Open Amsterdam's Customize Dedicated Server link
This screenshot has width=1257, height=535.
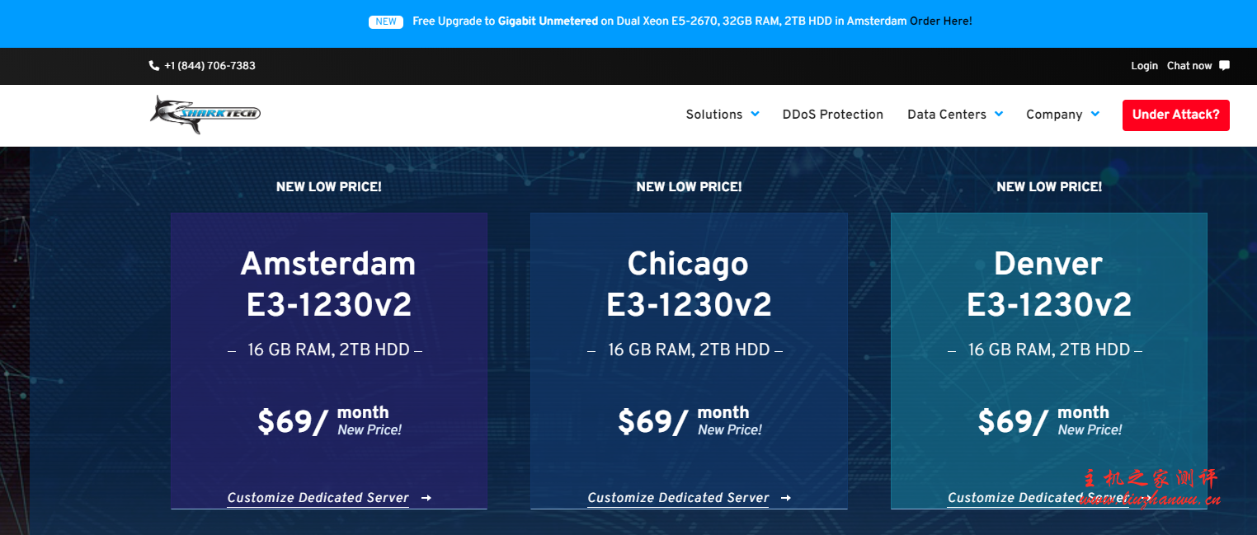click(x=318, y=498)
